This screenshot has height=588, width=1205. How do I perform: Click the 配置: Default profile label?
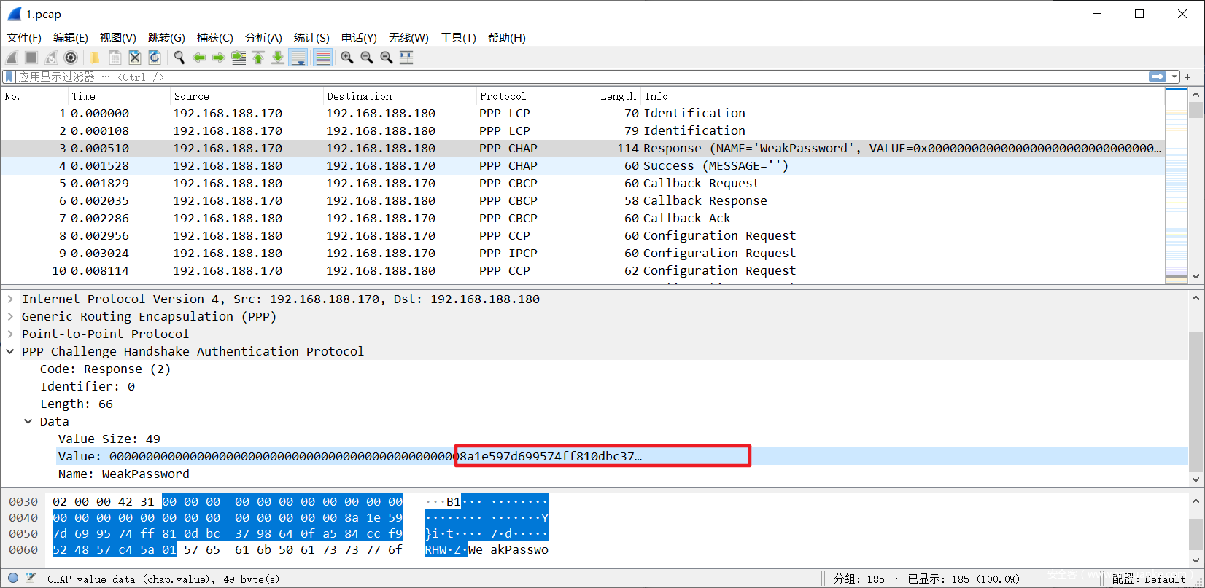point(1149,579)
